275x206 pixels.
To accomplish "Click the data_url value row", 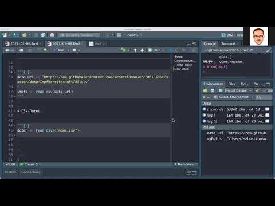I will (237, 133).
